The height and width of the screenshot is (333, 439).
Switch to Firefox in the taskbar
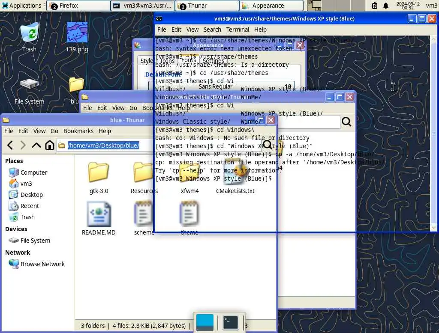tap(78, 6)
